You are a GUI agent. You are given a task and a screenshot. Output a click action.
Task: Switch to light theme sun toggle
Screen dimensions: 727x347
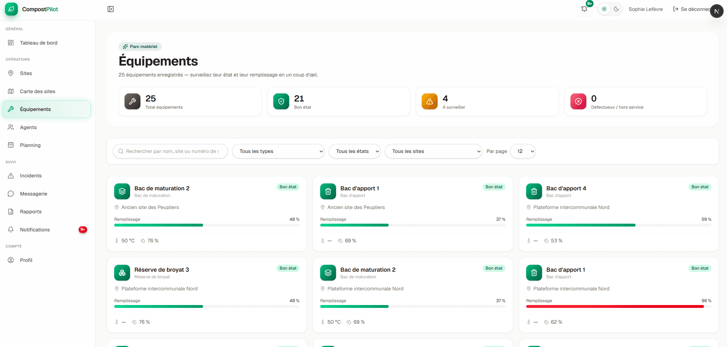coord(604,9)
